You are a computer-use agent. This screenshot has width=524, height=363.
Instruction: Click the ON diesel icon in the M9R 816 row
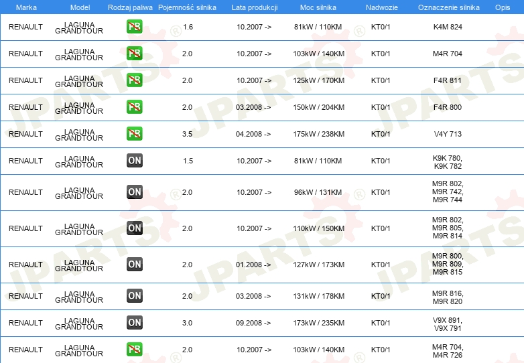tap(134, 296)
